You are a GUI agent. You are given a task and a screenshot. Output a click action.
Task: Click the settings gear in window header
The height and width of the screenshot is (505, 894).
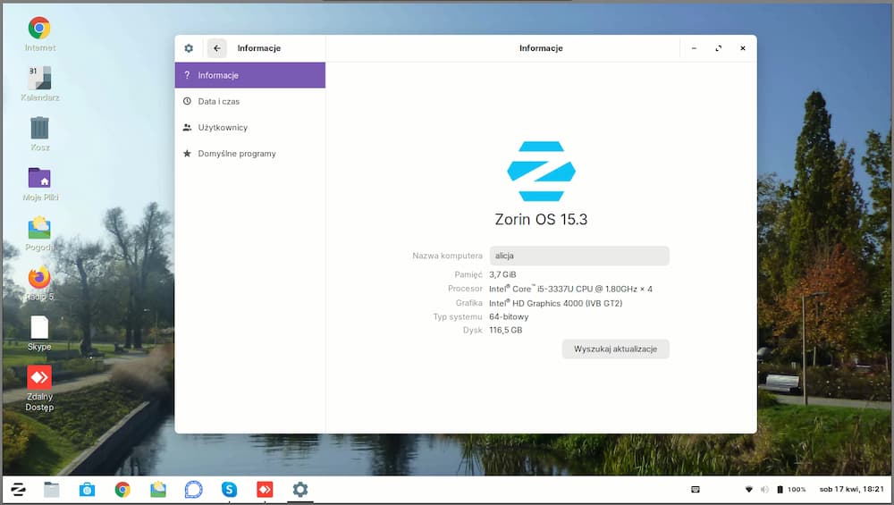point(189,48)
